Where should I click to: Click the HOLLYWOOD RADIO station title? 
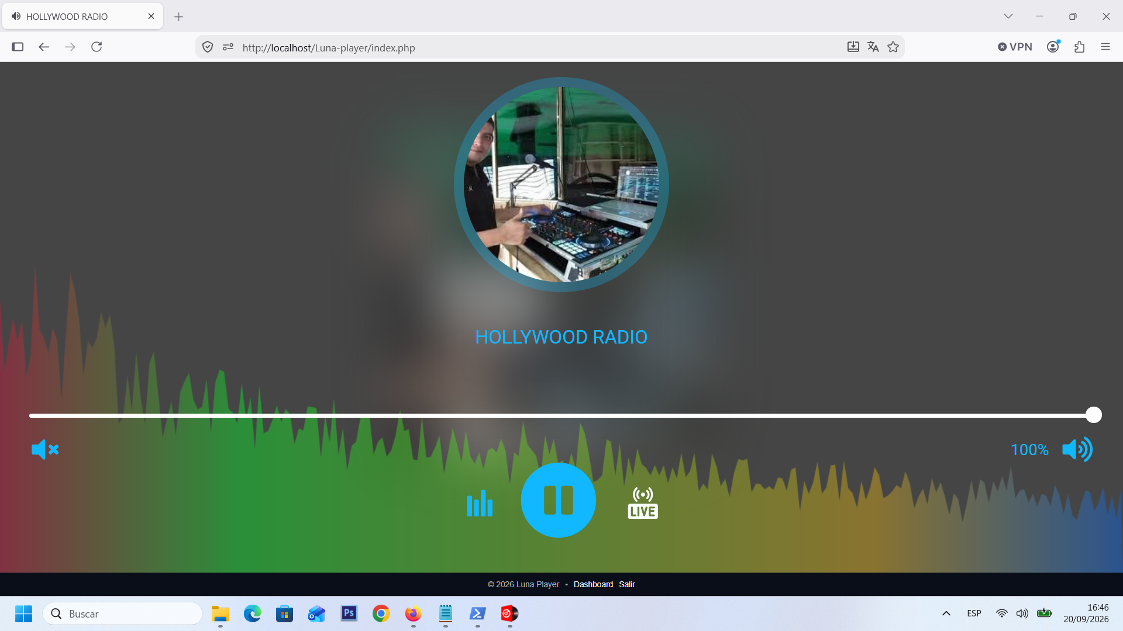pyautogui.click(x=561, y=337)
